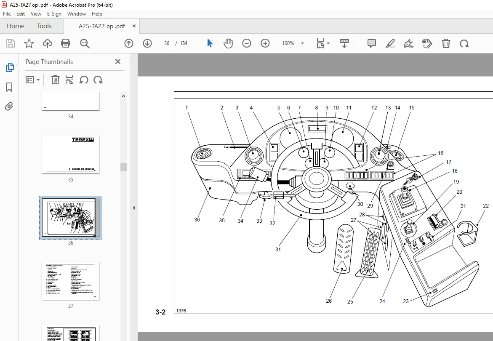The height and width of the screenshot is (341, 493).
Task: Select the page 35 TEREX thumbnail
Action: (71, 155)
